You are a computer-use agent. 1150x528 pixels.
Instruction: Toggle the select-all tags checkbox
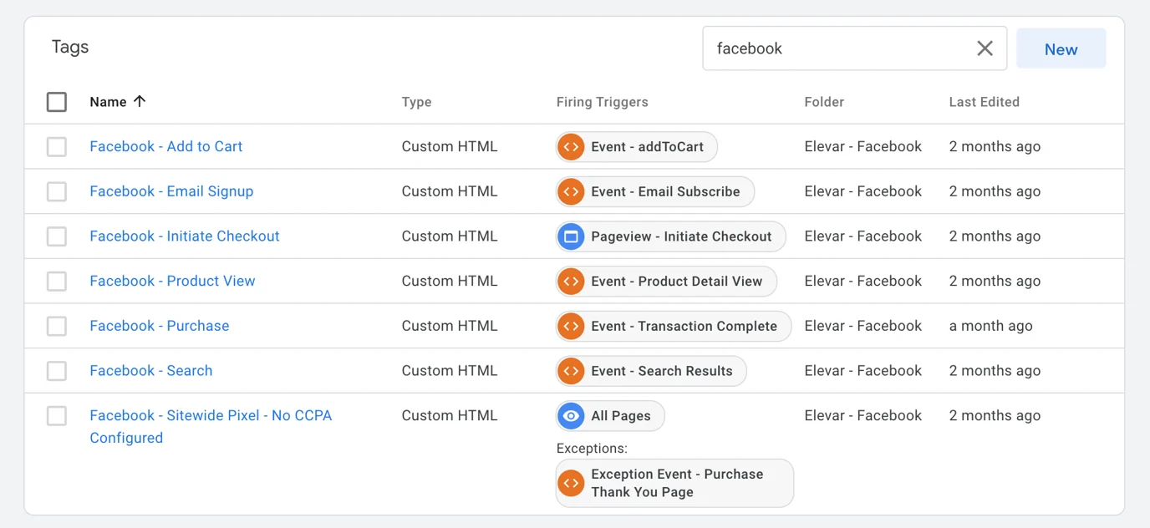click(x=57, y=102)
